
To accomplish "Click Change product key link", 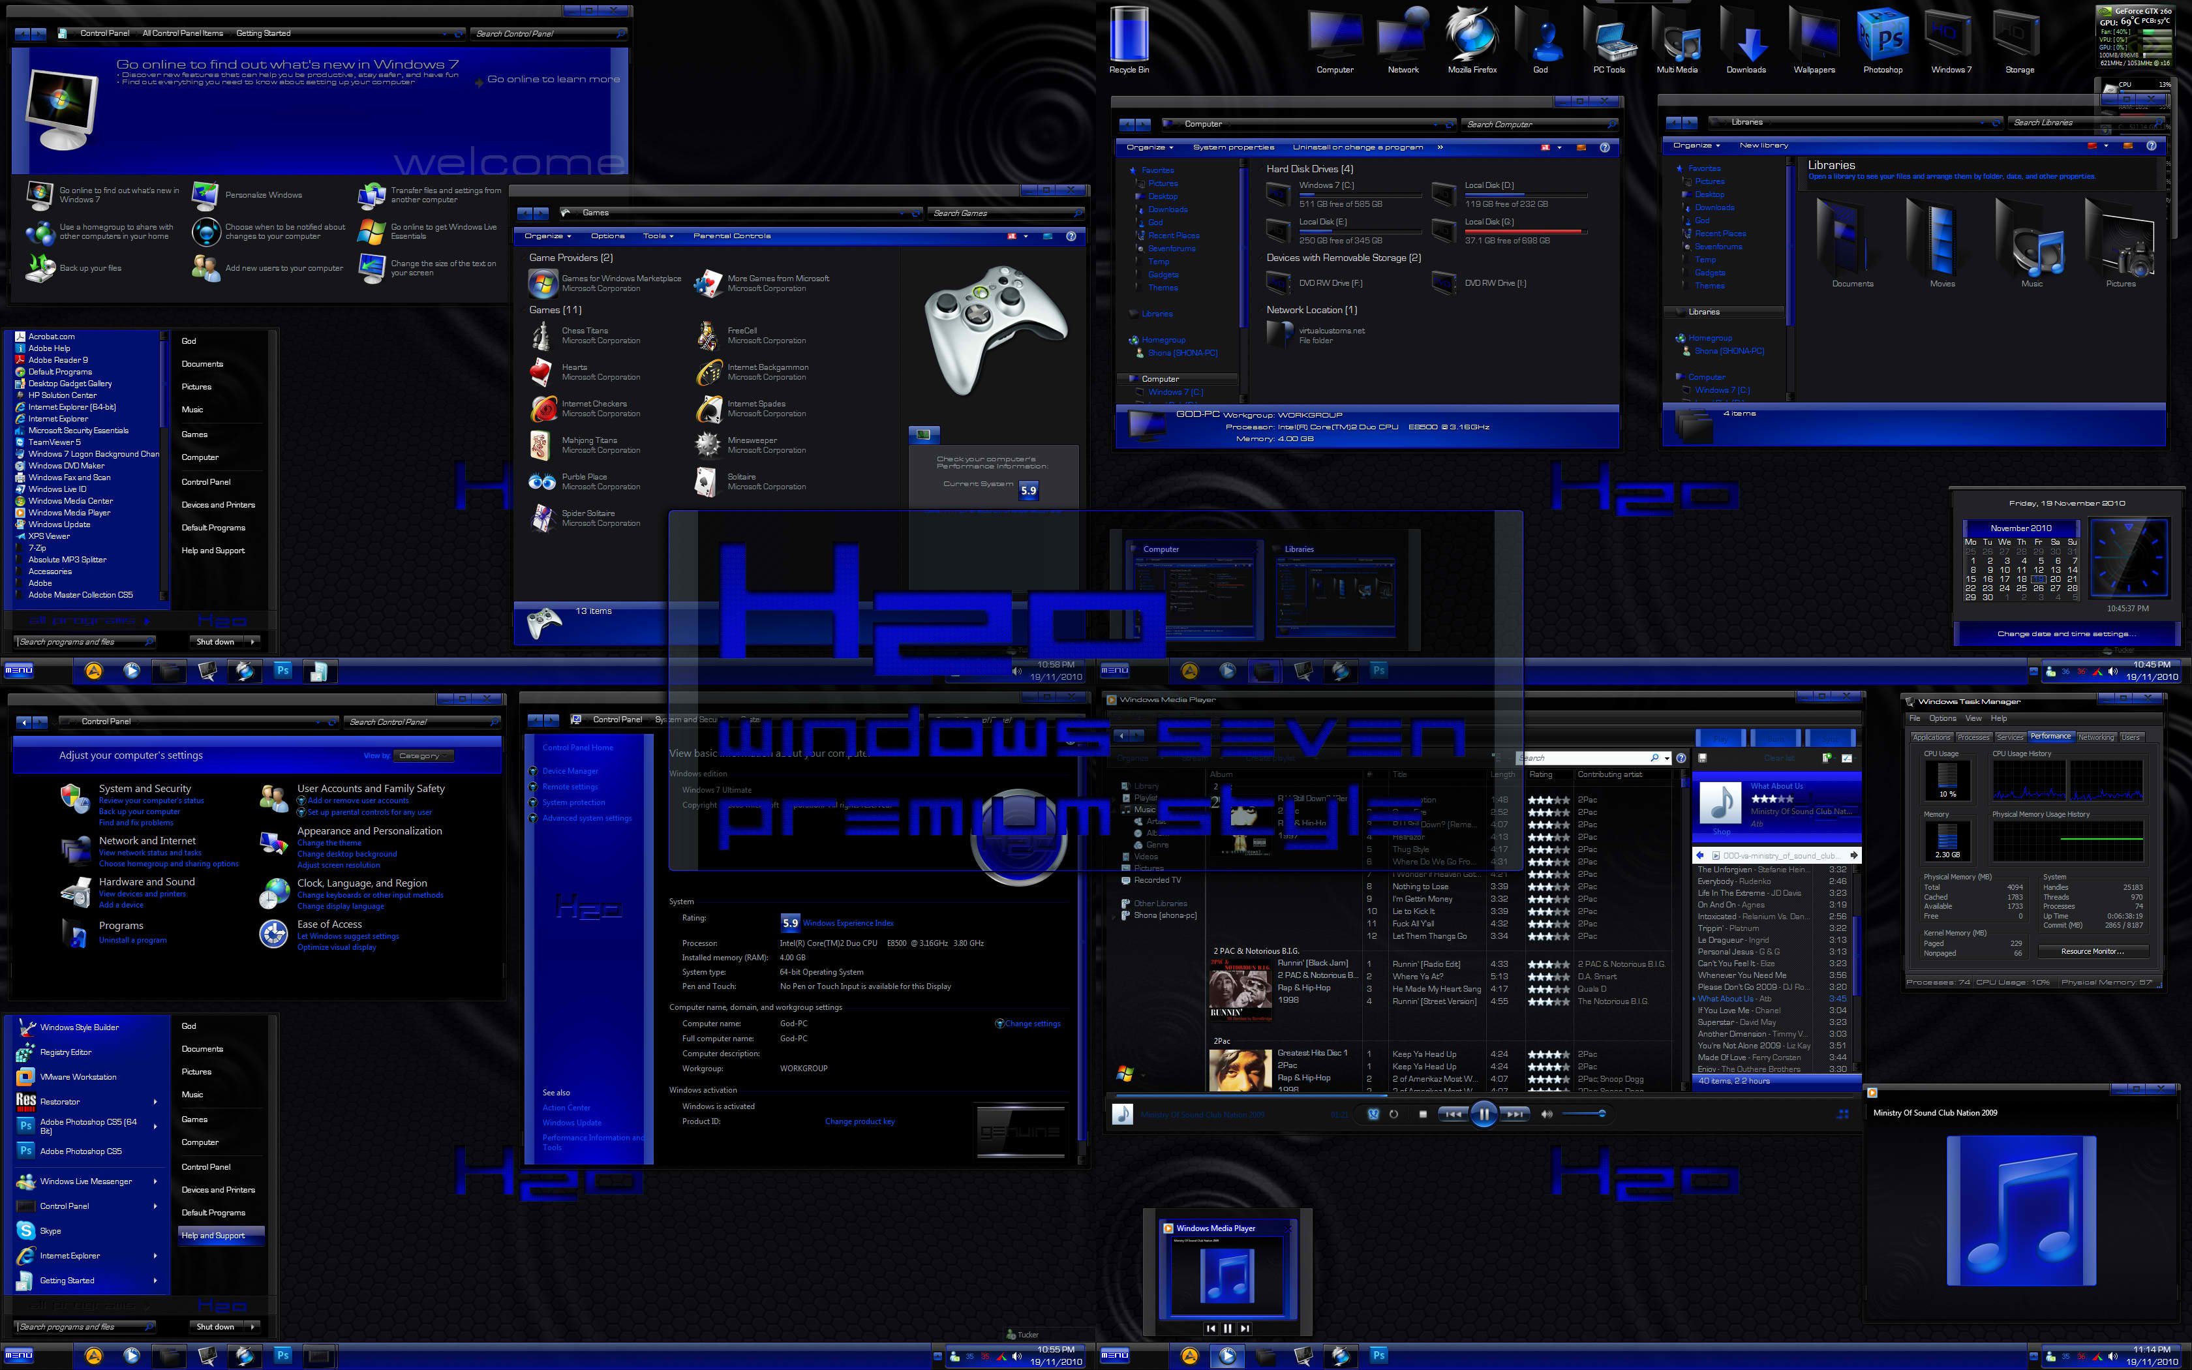I will [x=860, y=1121].
